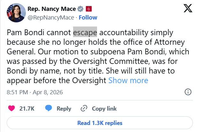
Task: Click the blue reply speech bubble icon
Action: pos(49,109)
